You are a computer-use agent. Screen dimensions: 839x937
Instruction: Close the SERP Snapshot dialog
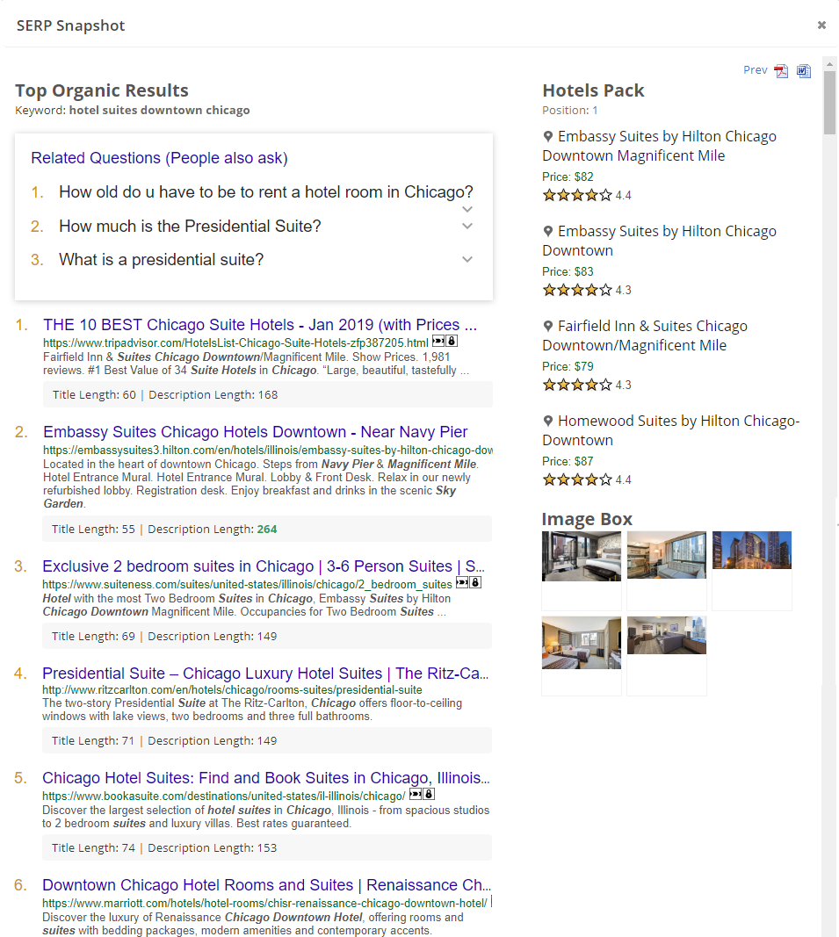[x=821, y=25]
